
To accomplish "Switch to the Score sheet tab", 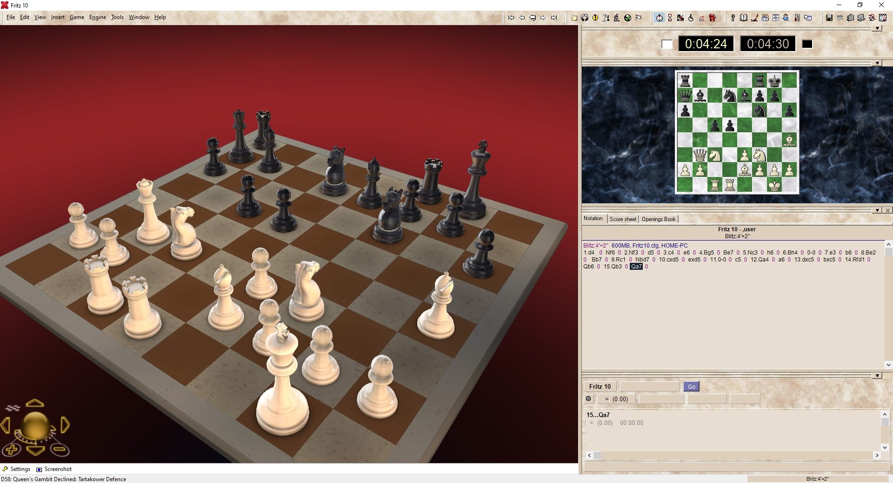I will 623,219.
